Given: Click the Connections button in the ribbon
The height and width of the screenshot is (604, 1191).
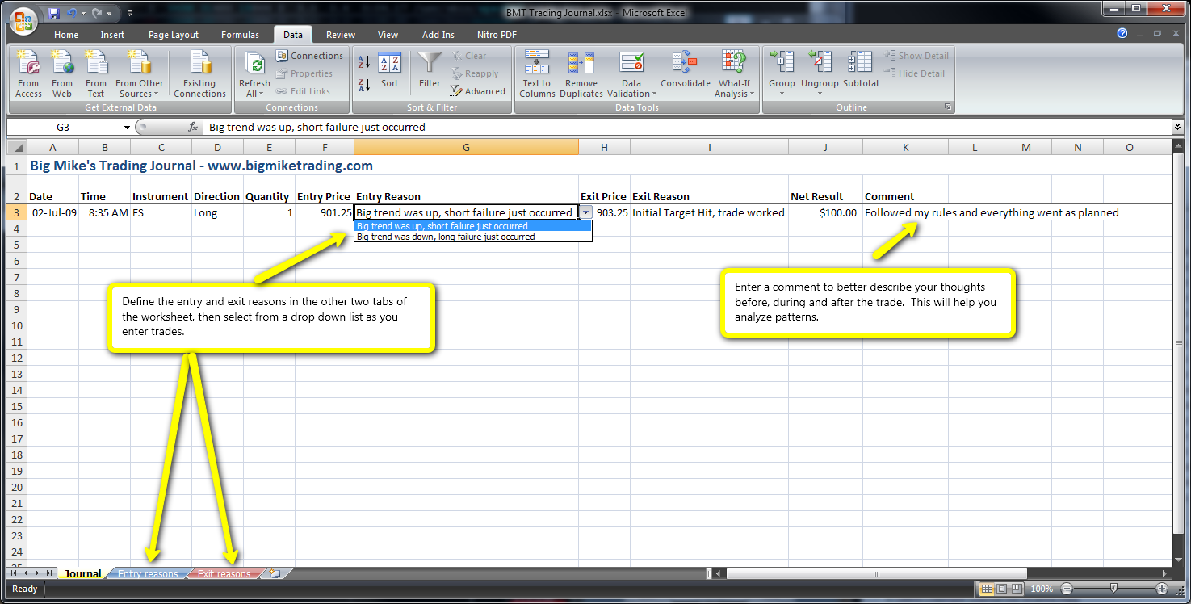Looking at the screenshot, I should tap(310, 56).
